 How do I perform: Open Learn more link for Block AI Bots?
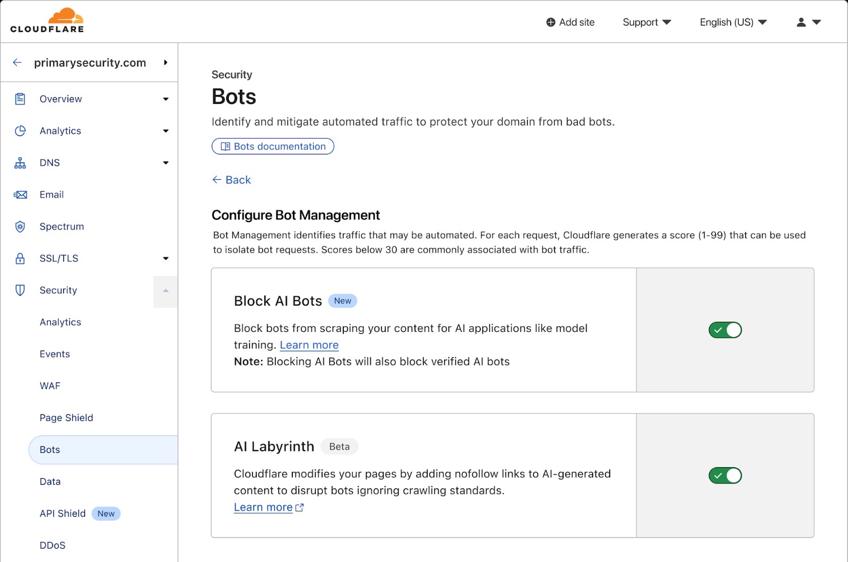(x=309, y=345)
